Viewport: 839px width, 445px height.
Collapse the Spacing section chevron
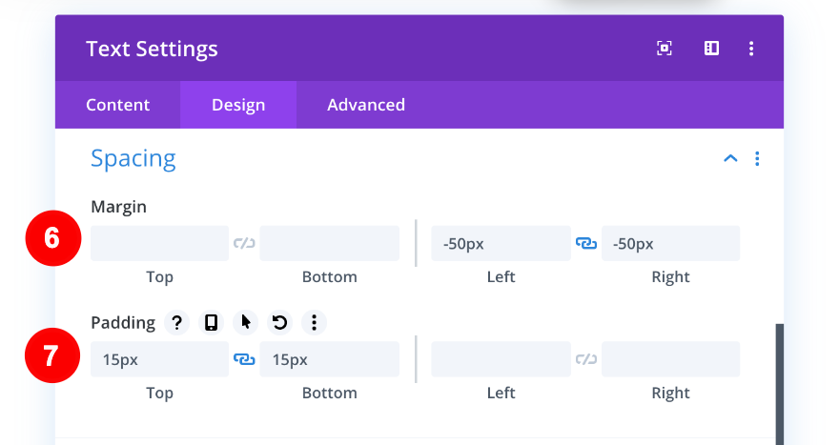(730, 158)
